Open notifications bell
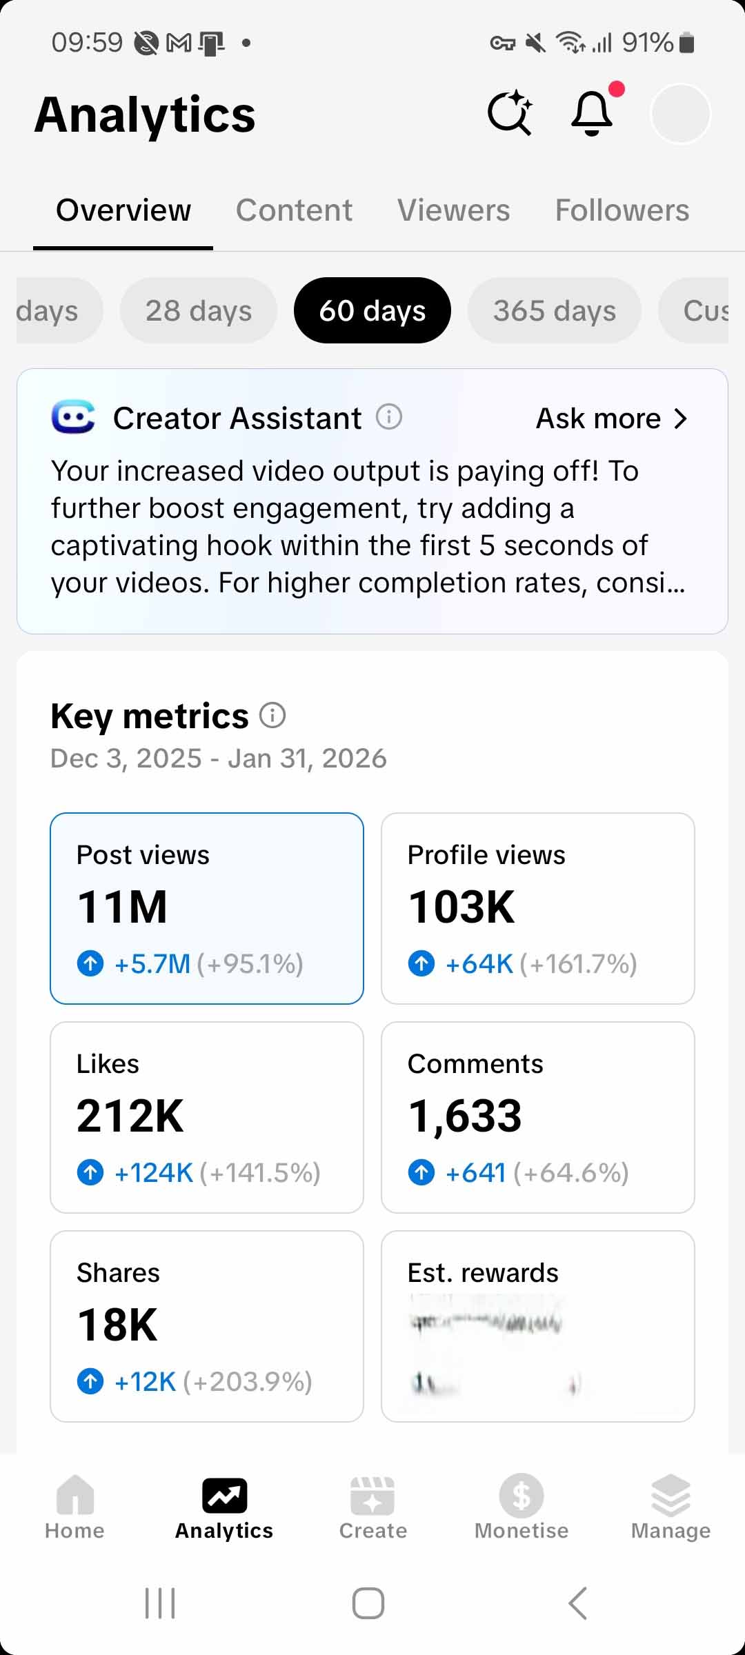 pyautogui.click(x=592, y=113)
